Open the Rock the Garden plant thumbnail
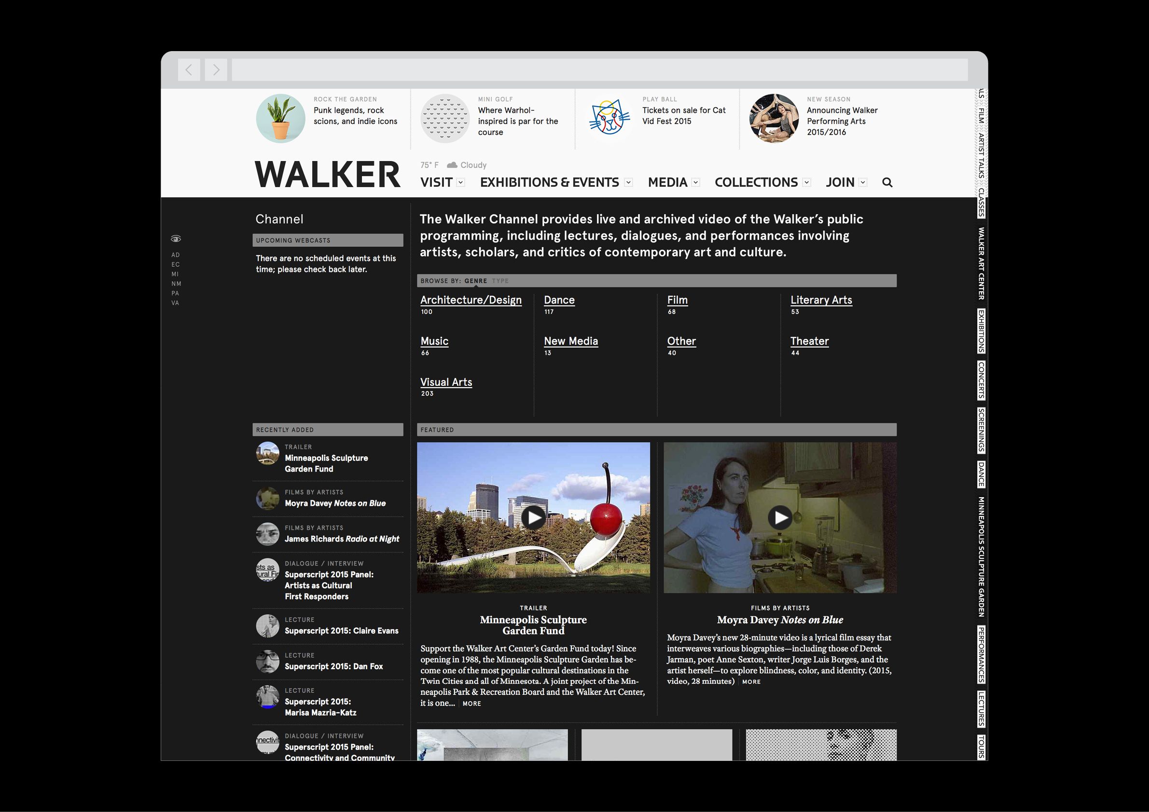 (281, 119)
